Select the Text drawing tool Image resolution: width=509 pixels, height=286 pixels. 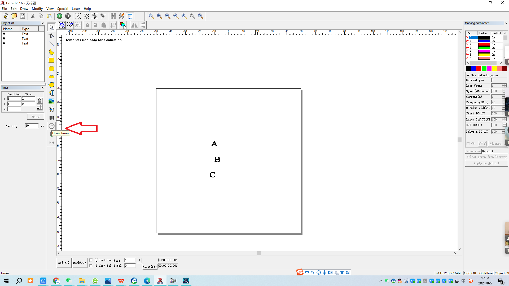coord(51,93)
